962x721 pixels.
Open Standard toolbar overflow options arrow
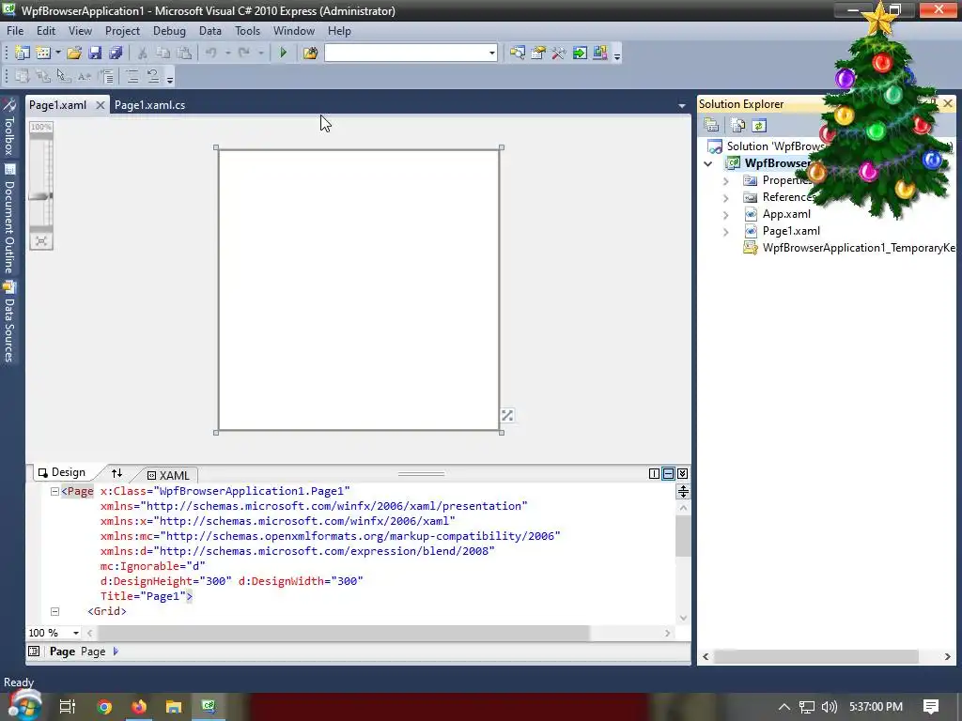[617, 55]
